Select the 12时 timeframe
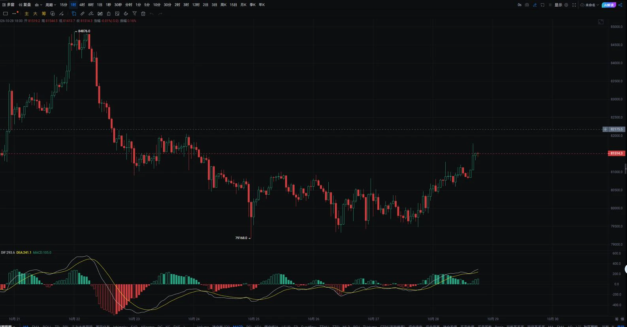 point(196,5)
